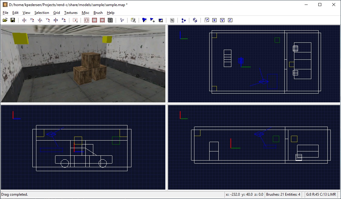Open the Textures menu

pos(71,13)
